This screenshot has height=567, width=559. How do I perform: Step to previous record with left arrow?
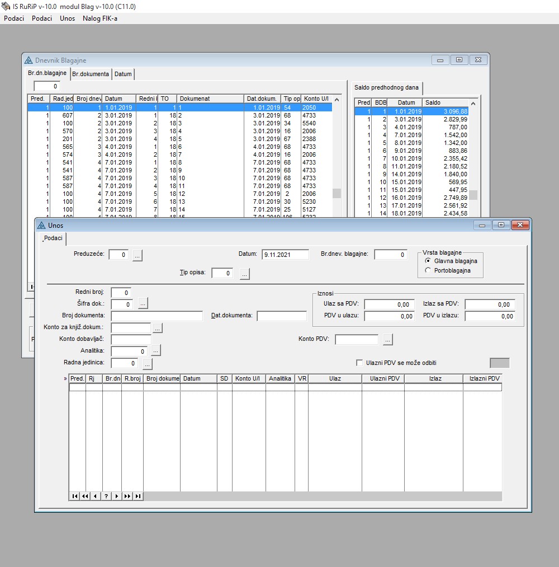tap(96, 496)
